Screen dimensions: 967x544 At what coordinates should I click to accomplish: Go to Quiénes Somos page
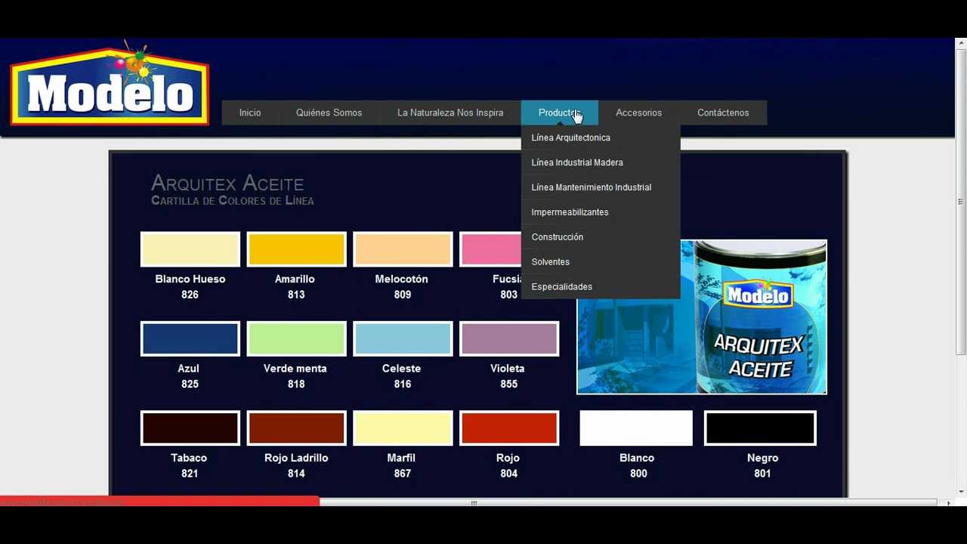(x=329, y=113)
